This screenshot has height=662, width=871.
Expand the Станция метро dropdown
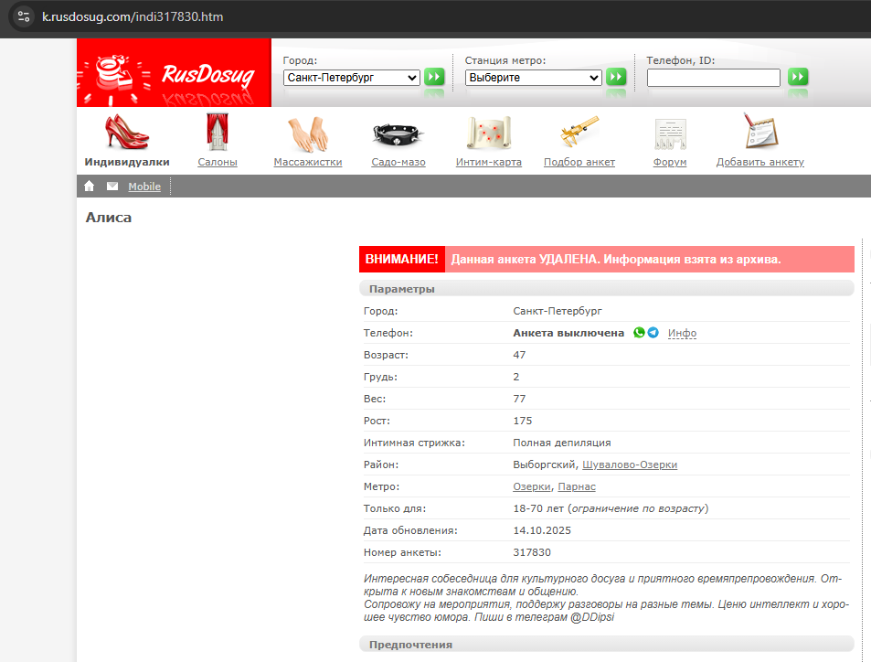pos(533,78)
